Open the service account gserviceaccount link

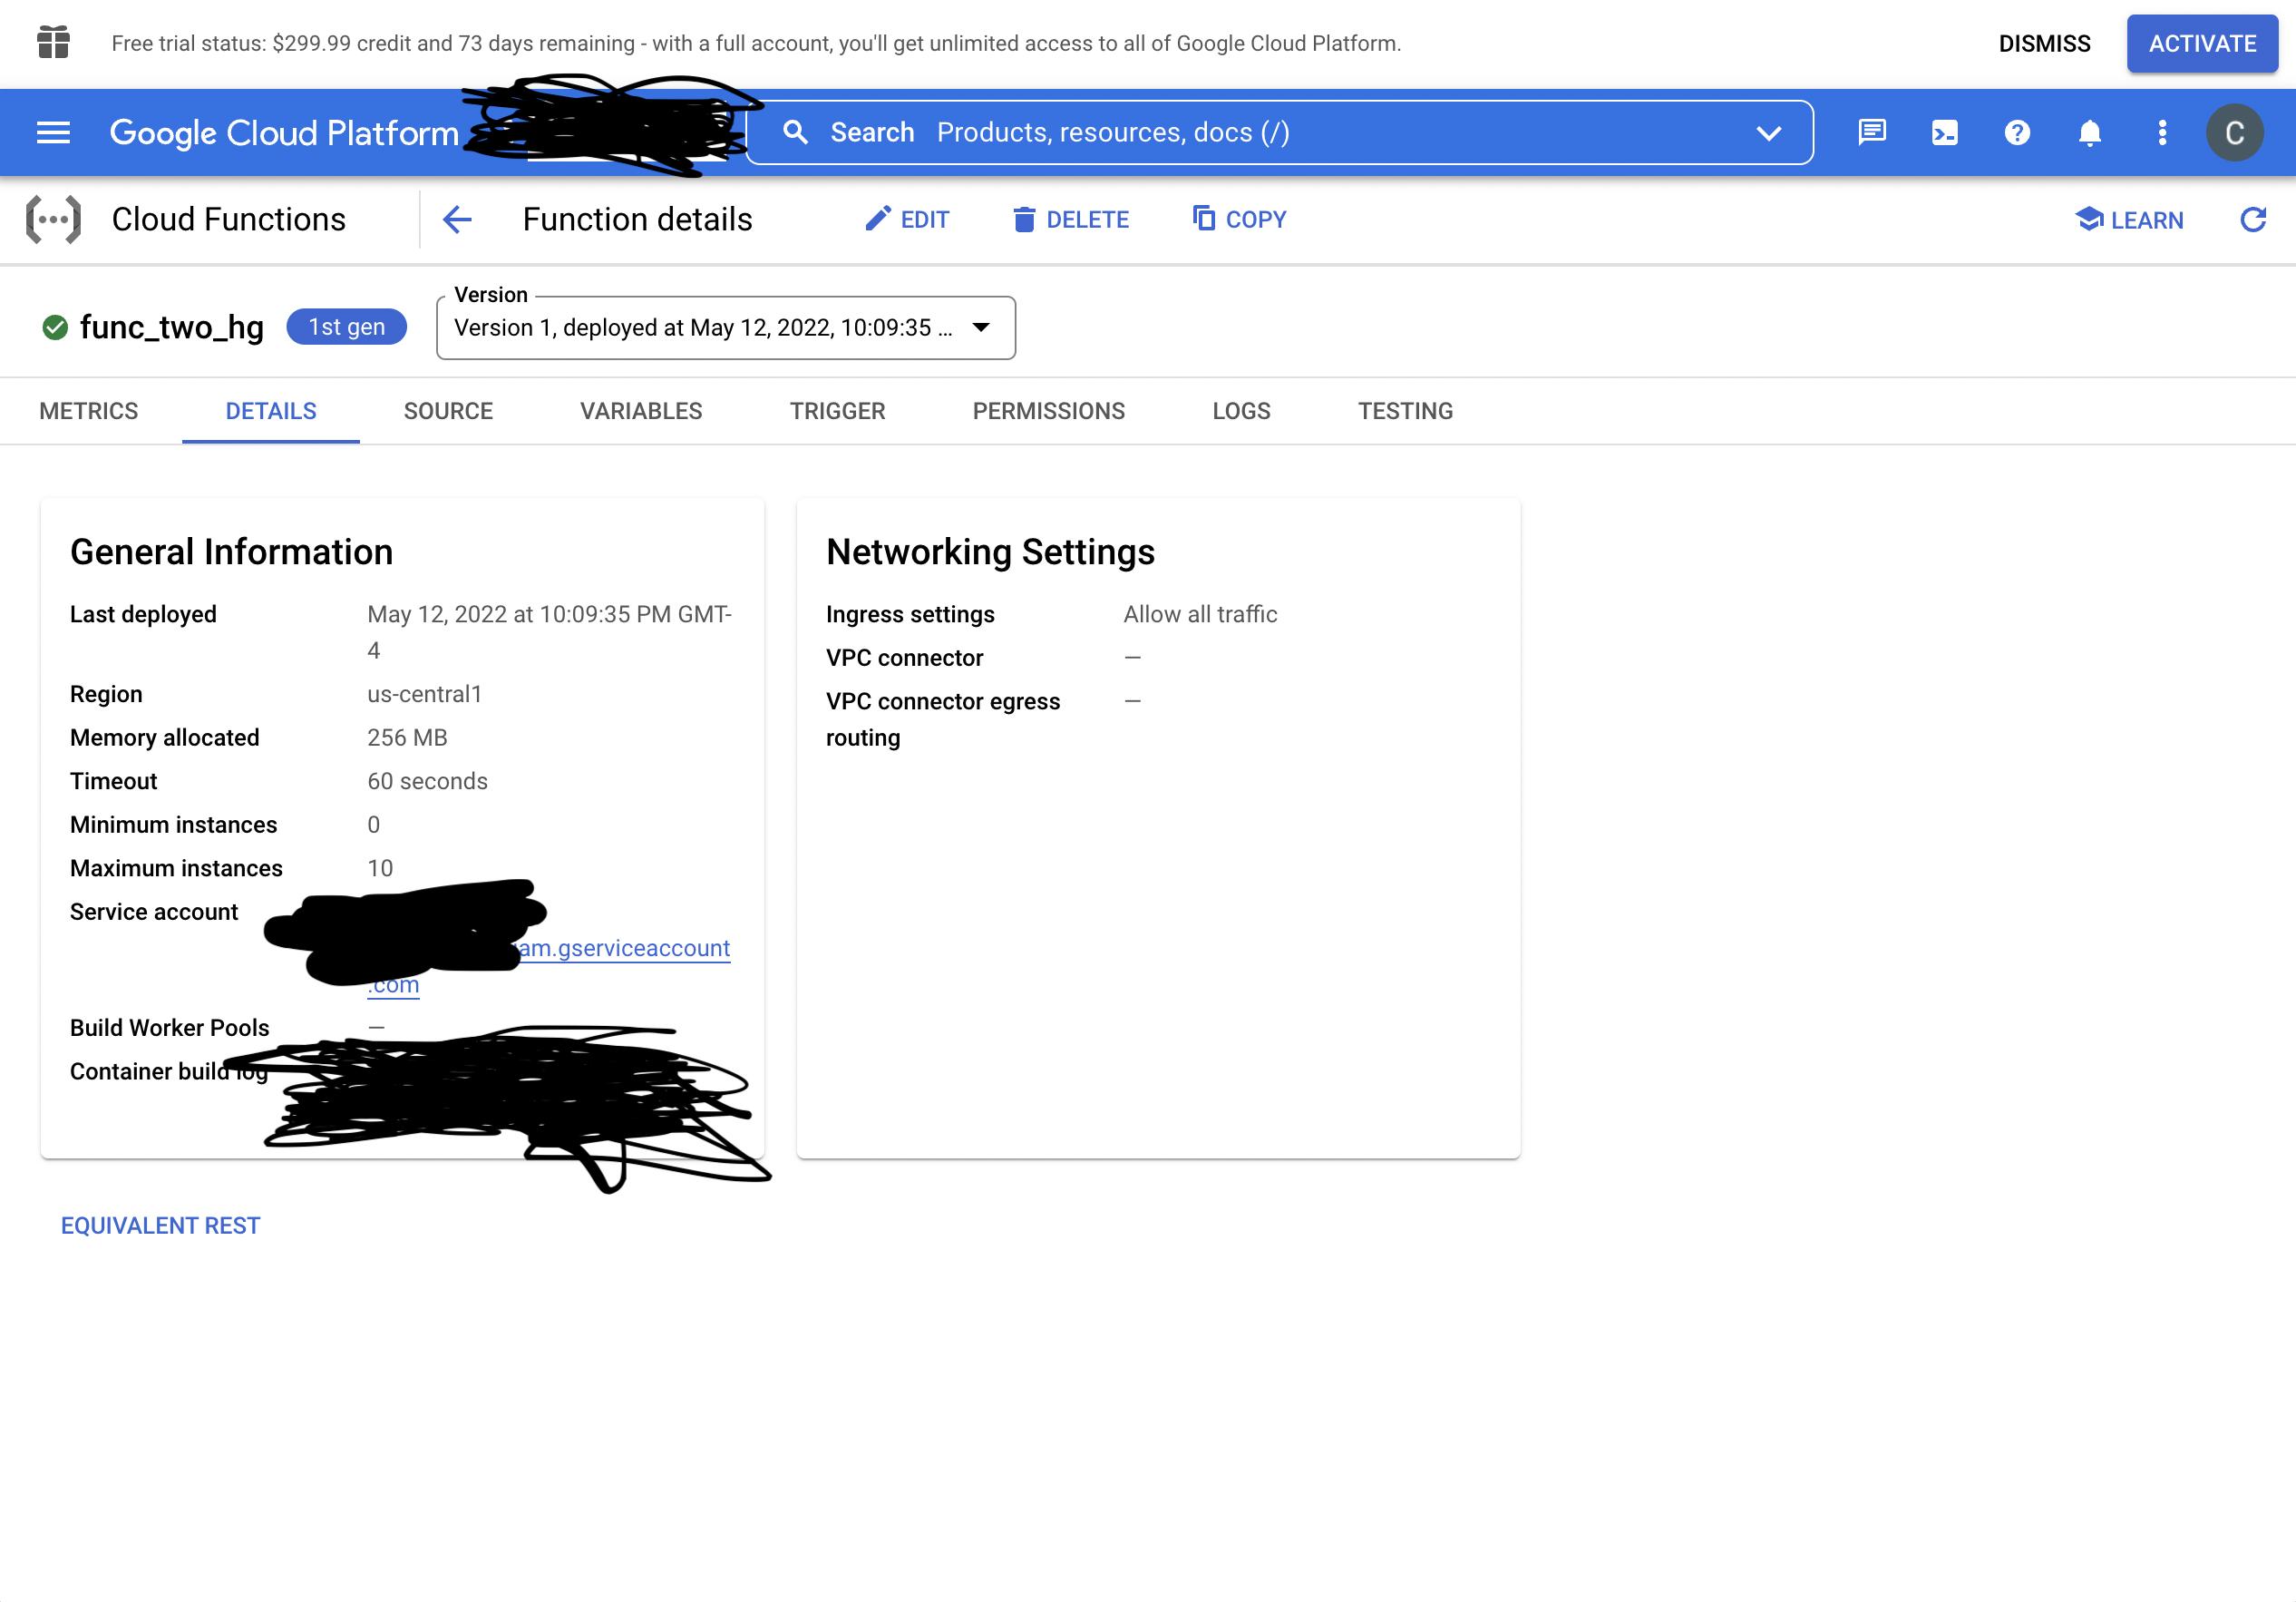point(626,949)
